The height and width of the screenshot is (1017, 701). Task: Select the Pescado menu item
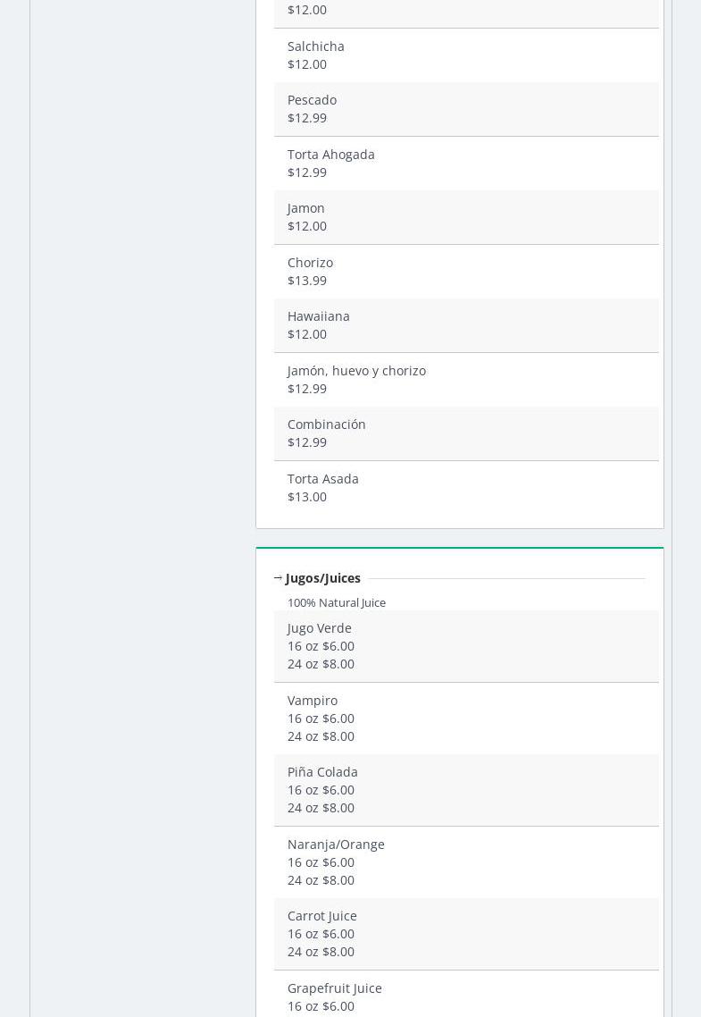(312, 100)
